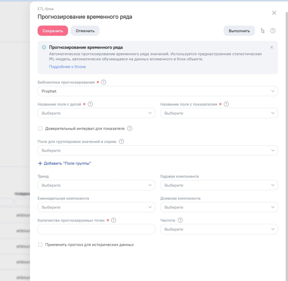Screen dimensions: 288x281
Task: Check Применить прогноз для исторических данных
Action: [x=40, y=245]
